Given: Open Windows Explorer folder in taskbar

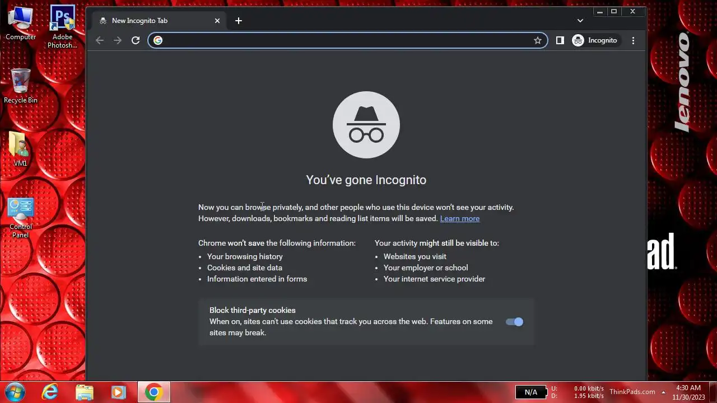Looking at the screenshot, I should pyautogui.click(x=85, y=392).
